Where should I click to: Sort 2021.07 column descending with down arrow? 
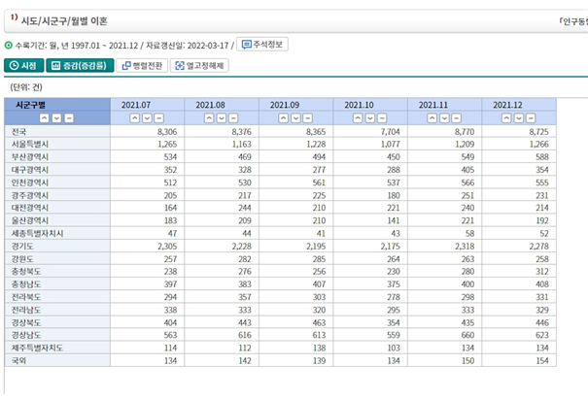(x=147, y=118)
